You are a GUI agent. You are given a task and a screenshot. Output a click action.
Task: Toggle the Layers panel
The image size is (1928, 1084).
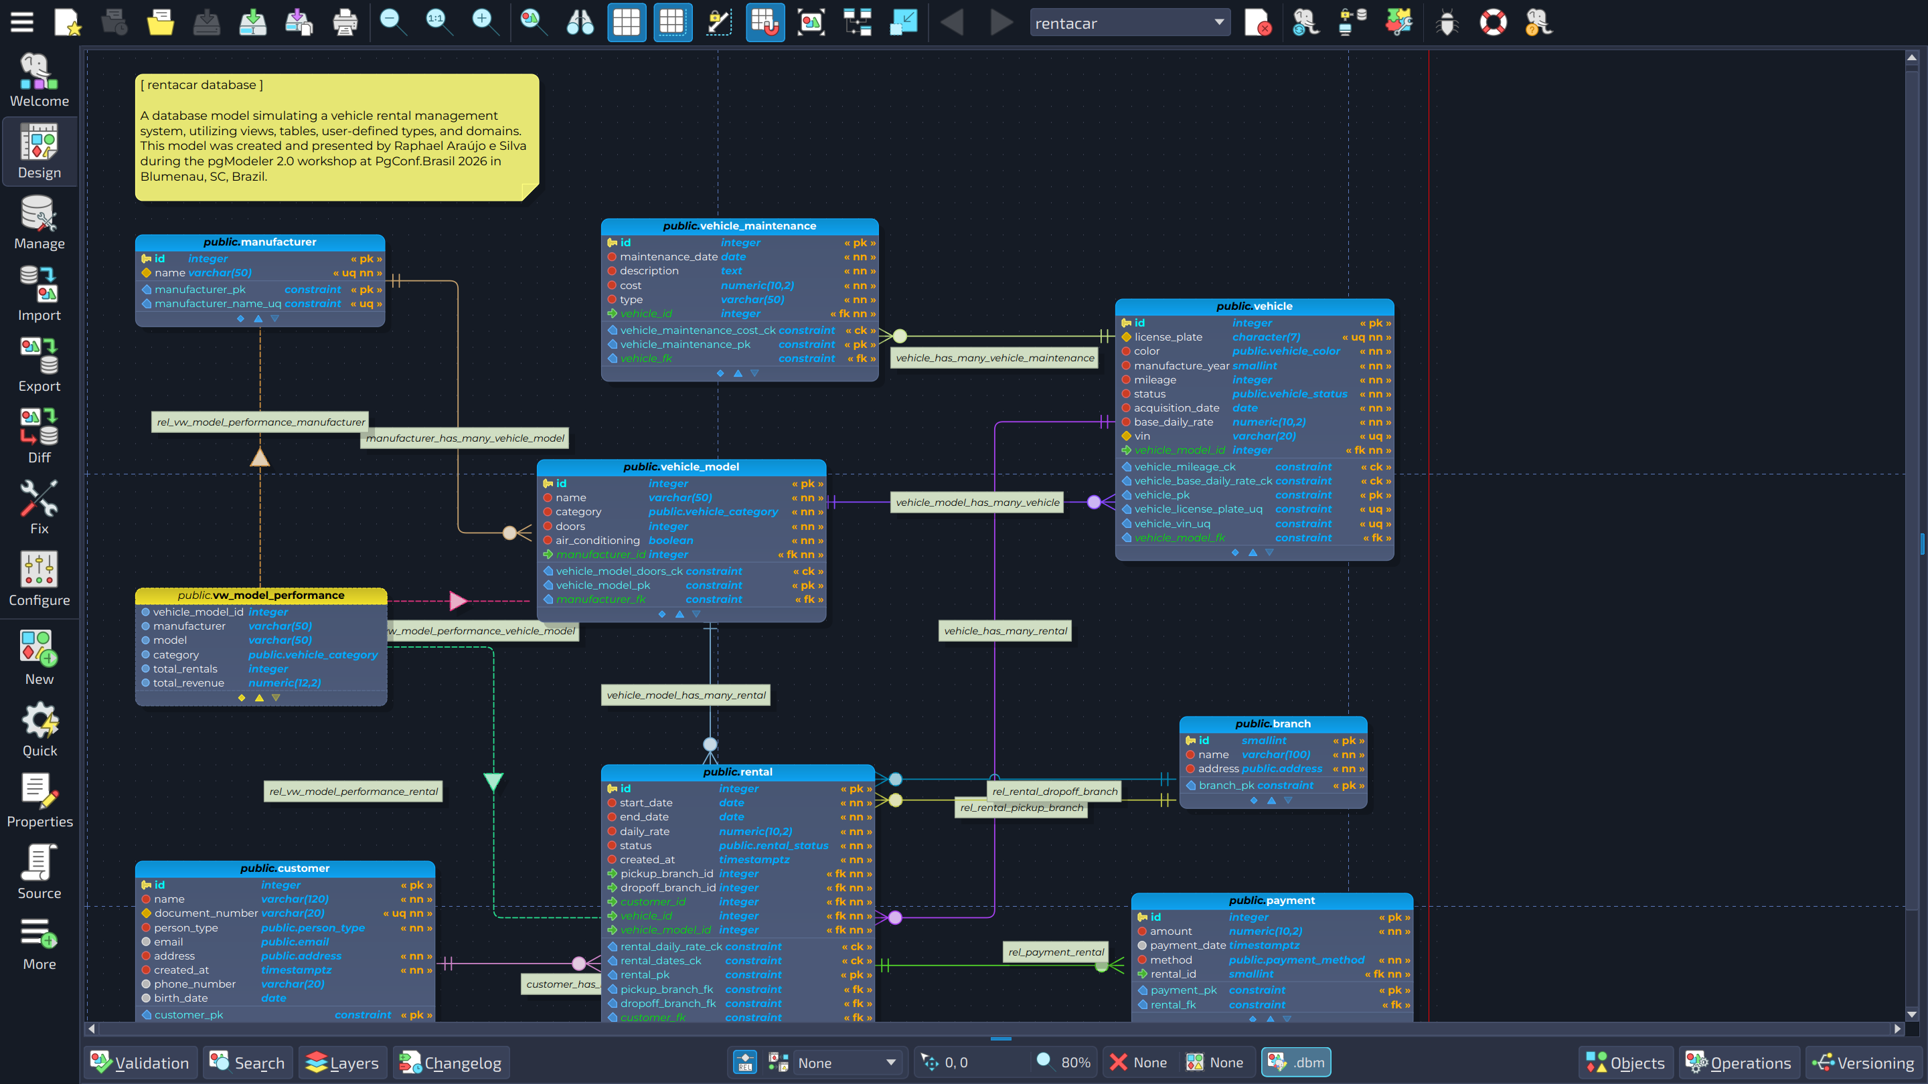pos(343,1063)
